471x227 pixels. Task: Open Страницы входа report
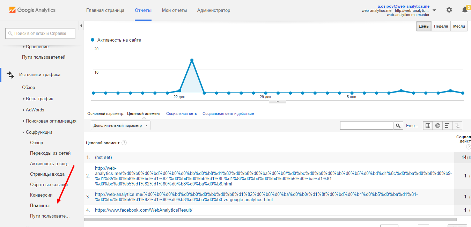(47, 174)
